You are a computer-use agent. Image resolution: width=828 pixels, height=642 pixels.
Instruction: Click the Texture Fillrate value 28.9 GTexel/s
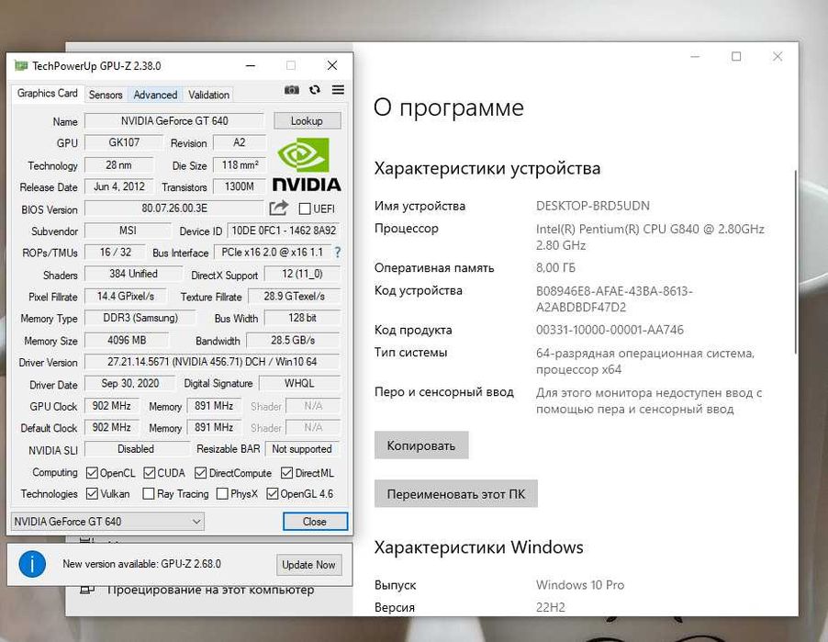pos(294,297)
